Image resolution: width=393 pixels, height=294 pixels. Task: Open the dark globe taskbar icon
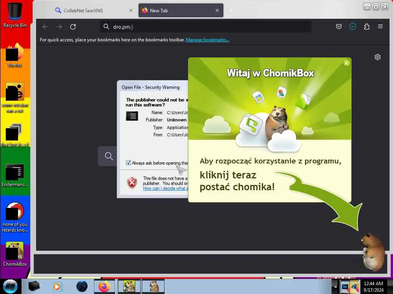pos(82,286)
